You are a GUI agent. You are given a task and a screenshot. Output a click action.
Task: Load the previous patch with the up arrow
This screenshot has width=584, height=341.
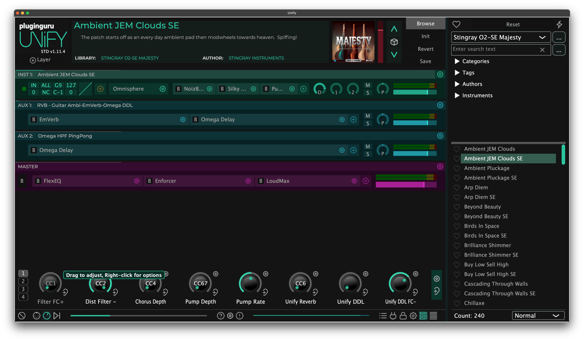(x=394, y=29)
